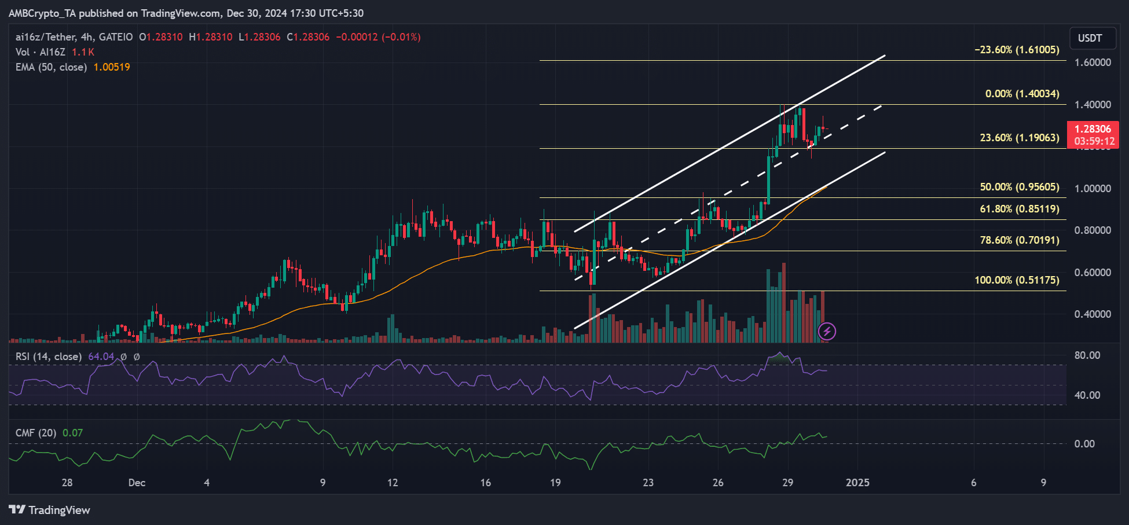Click the RSI scale label 80.00
This screenshot has width=1129, height=525.
[x=1087, y=355]
